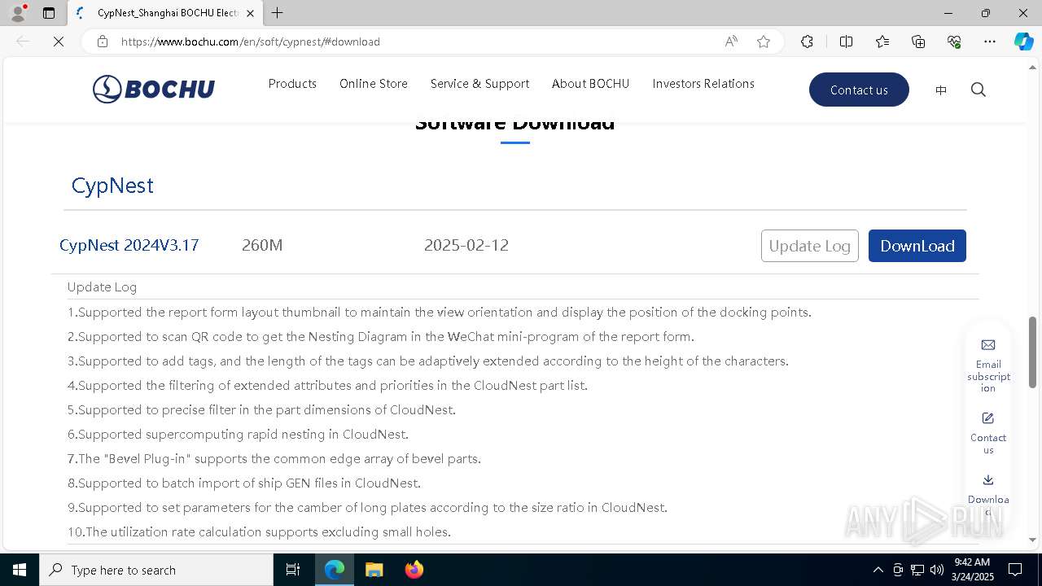Click CypNest 2024V3.17 version name
The image size is (1042, 586).
tap(129, 245)
